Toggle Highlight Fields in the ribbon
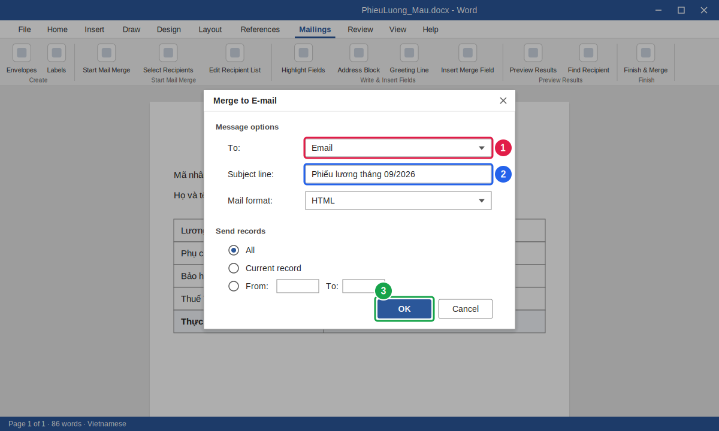The width and height of the screenshot is (719, 431). [x=303, y=59]
